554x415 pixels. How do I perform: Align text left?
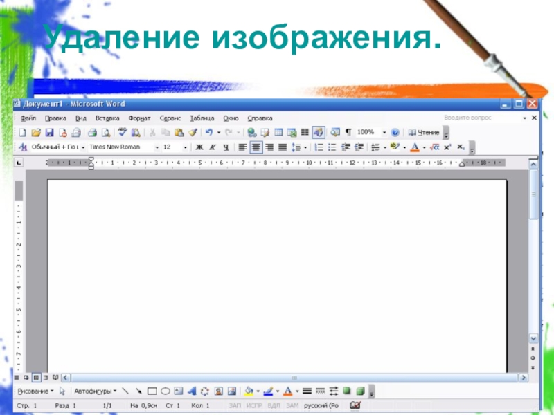coord(242,147)
